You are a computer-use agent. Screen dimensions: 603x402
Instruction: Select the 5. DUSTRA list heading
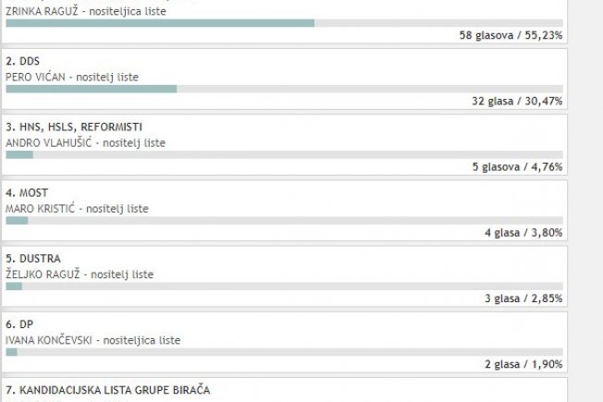33,258
